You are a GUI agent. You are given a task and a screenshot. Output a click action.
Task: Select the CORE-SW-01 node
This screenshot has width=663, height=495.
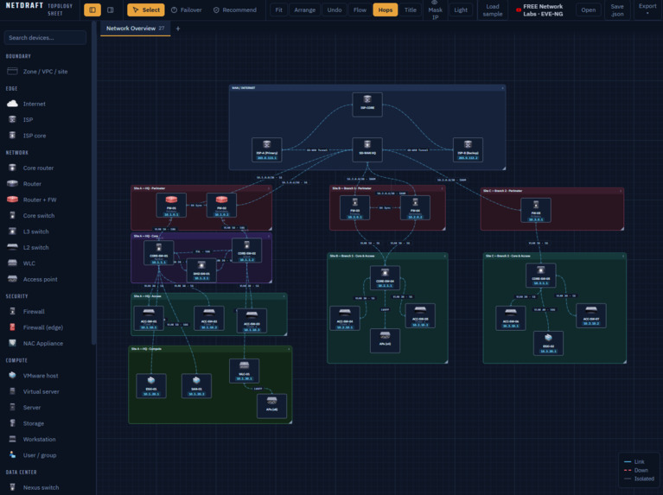point(158,253)
